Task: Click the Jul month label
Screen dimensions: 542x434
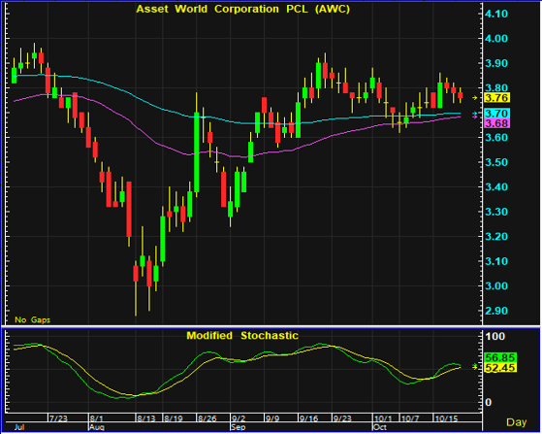Action: point(19,427)
